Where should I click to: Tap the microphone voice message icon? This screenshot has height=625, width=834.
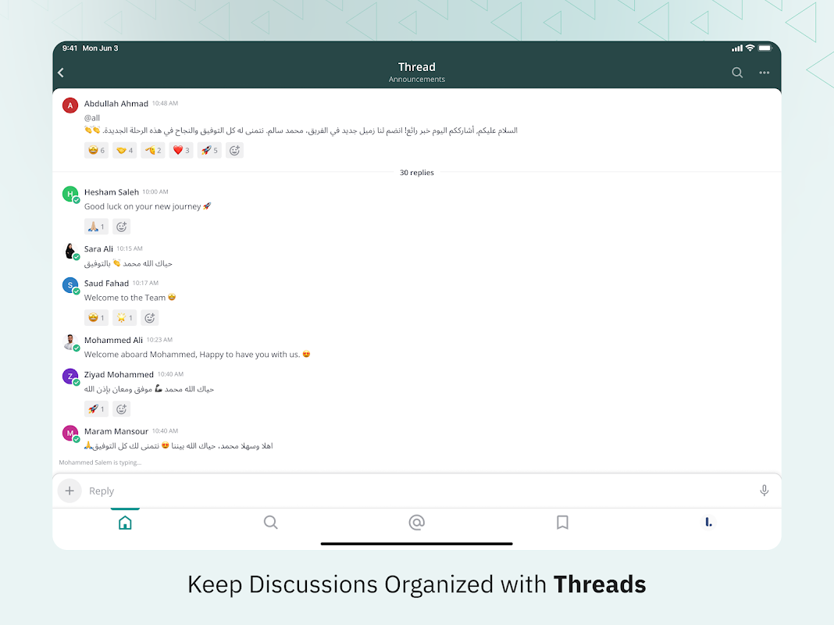pos(764,491)
